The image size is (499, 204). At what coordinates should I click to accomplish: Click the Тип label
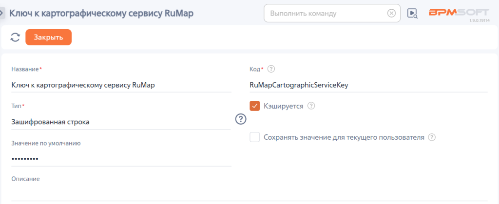pos(16,106)
